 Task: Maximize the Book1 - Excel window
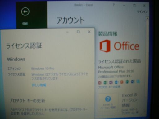134,5
